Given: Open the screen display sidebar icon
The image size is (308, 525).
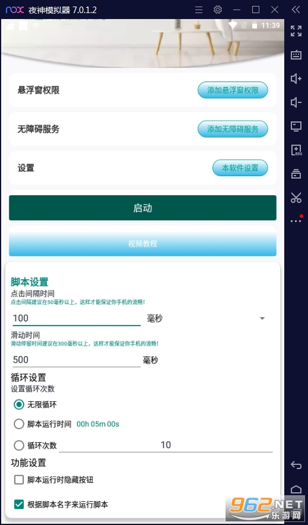Looking at the screenshot, I should tap(296, 126).
